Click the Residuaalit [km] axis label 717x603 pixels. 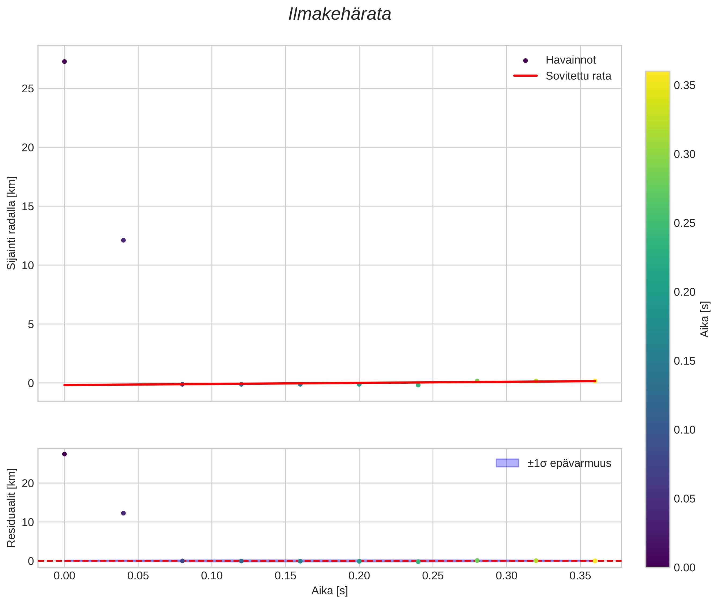coord(11,508)
